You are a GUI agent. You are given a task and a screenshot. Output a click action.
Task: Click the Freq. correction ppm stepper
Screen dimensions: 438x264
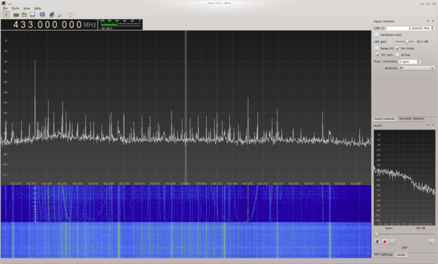pos(418,61)
